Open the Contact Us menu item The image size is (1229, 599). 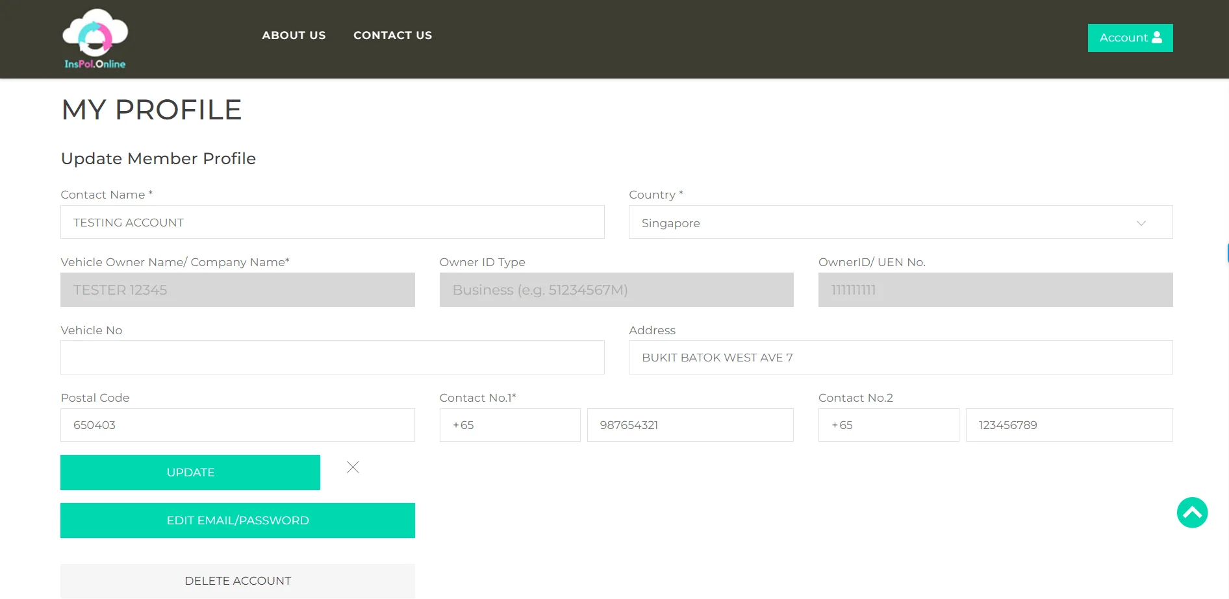click(x=392, y=35)
